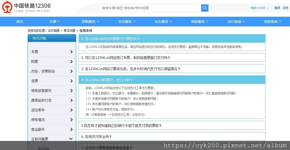This screenshot has height=150, width=290.
Task: Click the 在线支付 breadcrumb text
Action: pyautogui.click(x=86, y=31)
